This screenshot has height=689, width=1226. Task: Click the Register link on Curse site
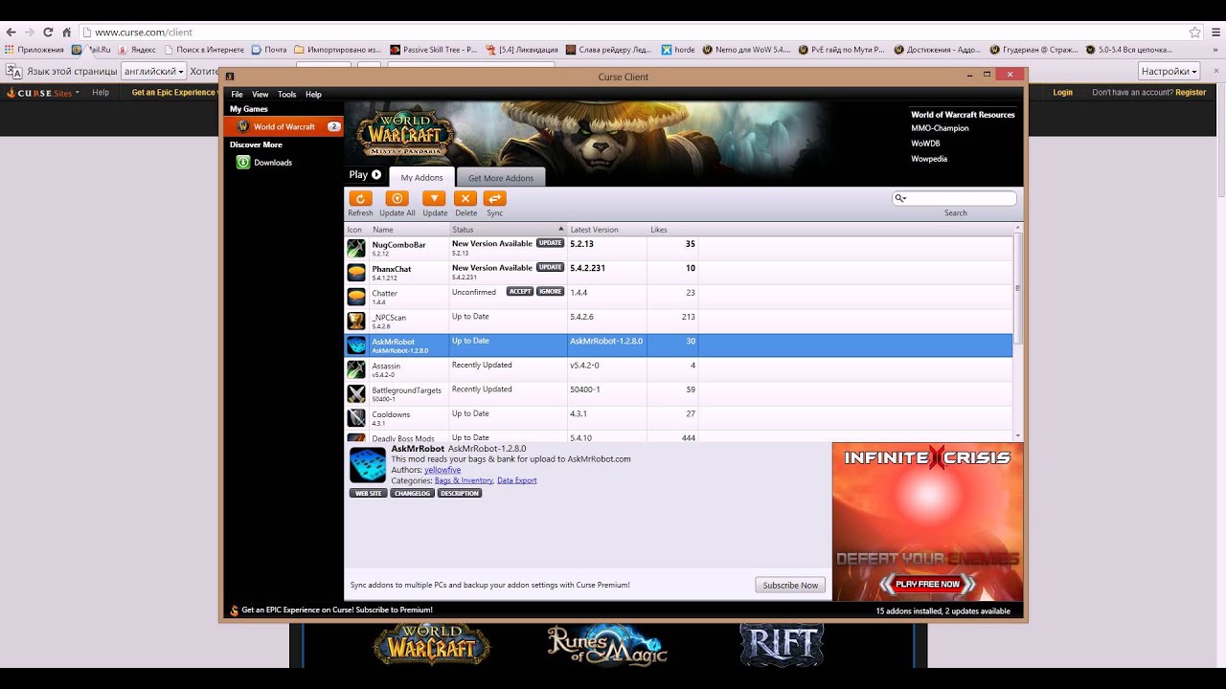coord(1191,93)
